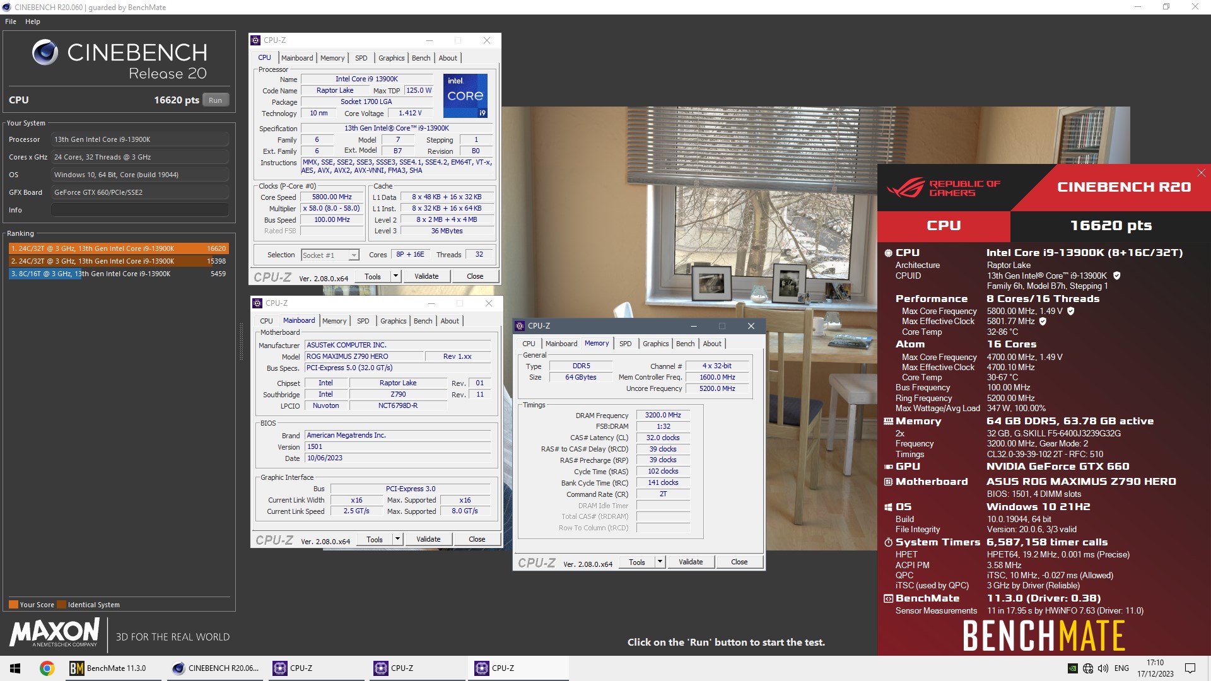Open the Socket #1 Selection dropdown
This screenshot has width=1211, height=681.
click(331, 255)
